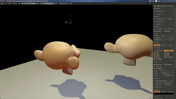This screenshot has height=99, width=176.
Task: Collapse the Shading panel
Action: click(155, 48)
